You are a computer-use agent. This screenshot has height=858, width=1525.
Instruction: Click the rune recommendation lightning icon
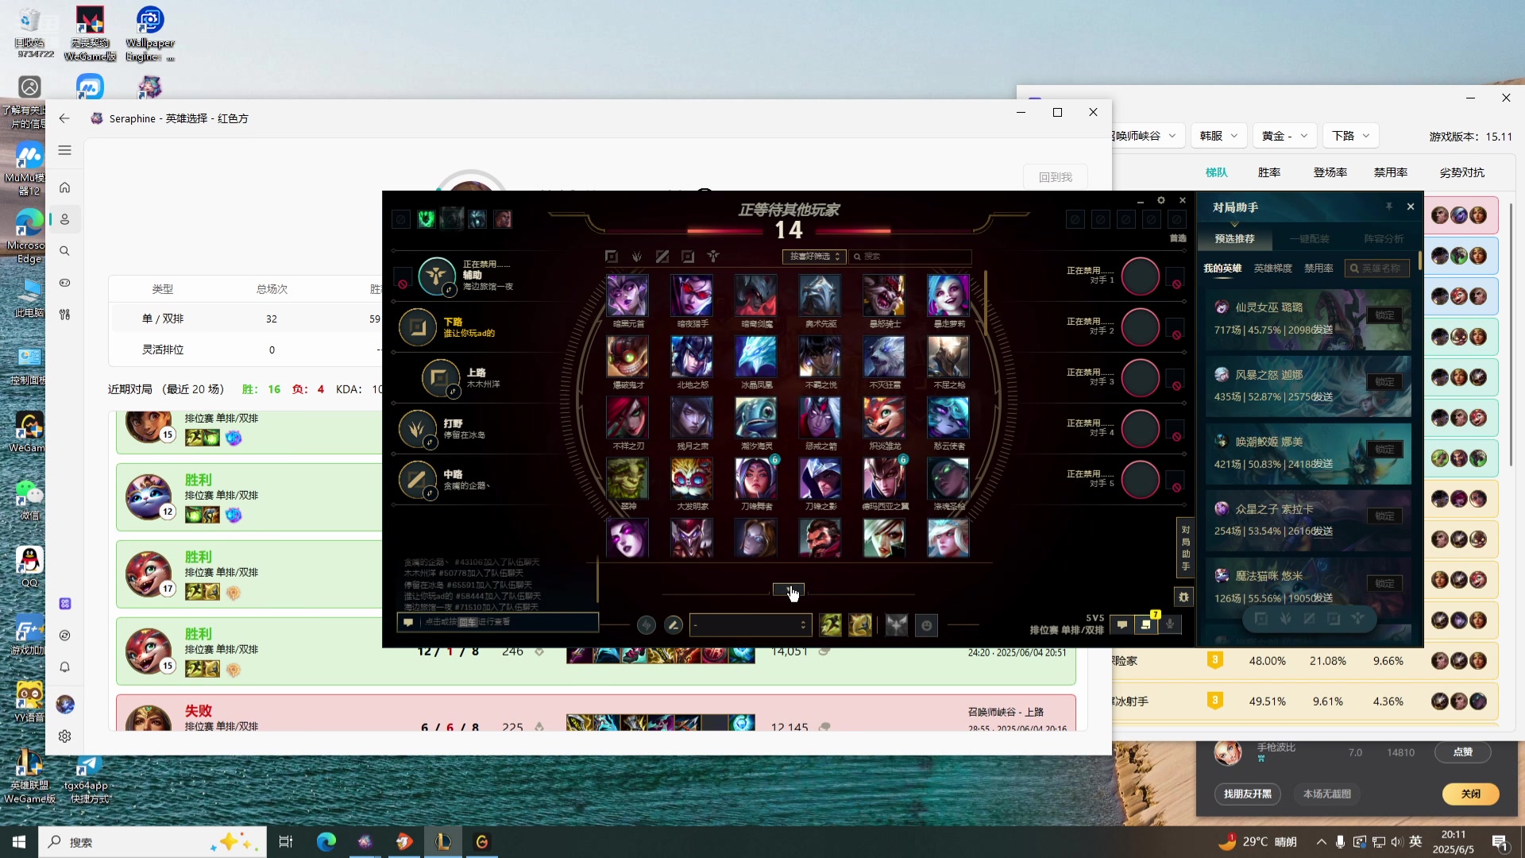point(647,625)
